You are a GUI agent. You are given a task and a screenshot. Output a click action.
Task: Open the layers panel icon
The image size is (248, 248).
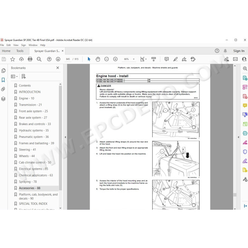3,99
